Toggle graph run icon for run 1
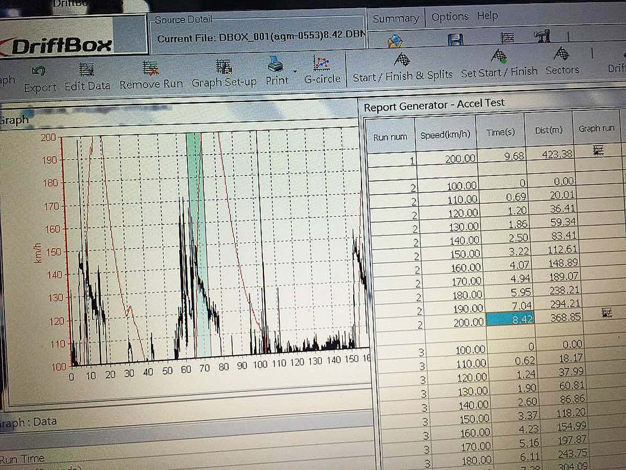This screenshot has width=626, height=470. click(x=598, y=151)
